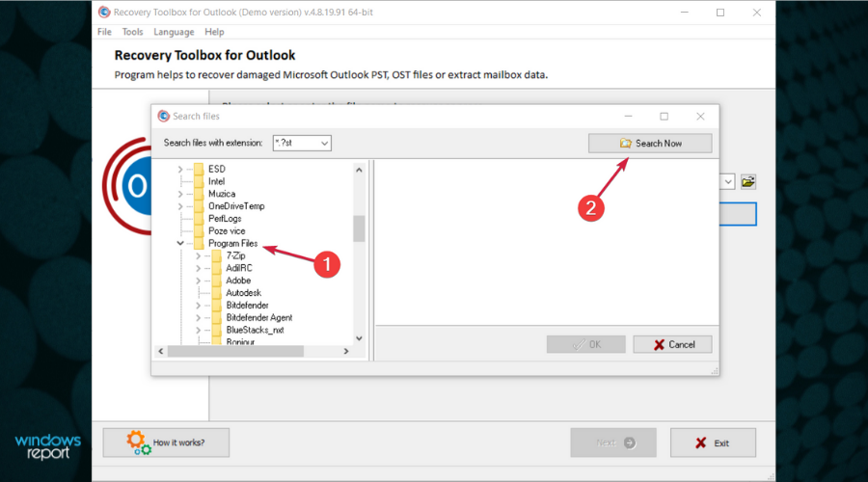This screenshot has width=868, height=482.
Task: Select the OneDriveTemp folder label
Action: click(236, 206)
